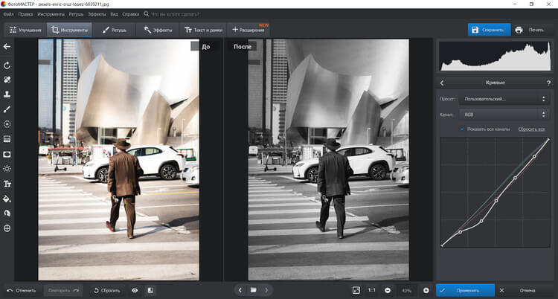This screenshot has height=299, width=558.
Task: Toggle the 'Показать все каналы' checkbox
Action: click(463, 129)
